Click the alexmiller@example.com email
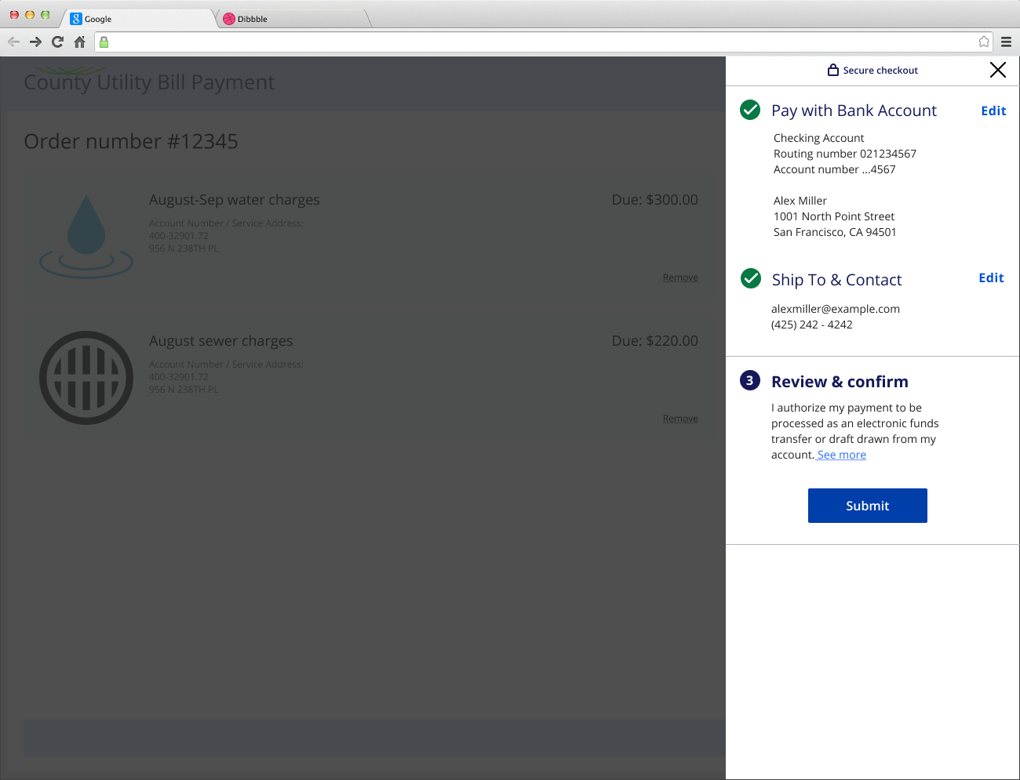The image size is (1020, 780). tap(836, 309)
